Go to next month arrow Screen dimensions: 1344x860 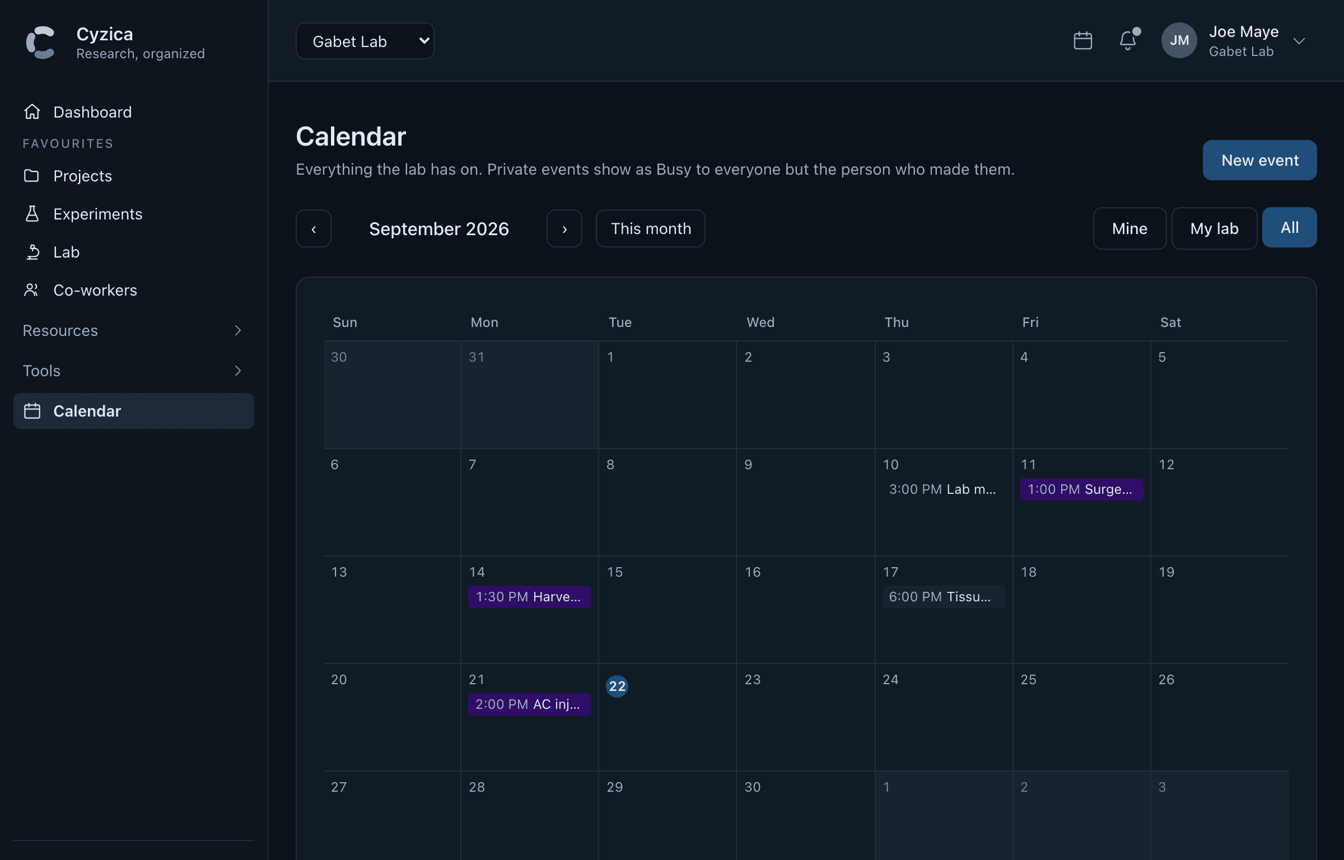click(x=564, y=228)
